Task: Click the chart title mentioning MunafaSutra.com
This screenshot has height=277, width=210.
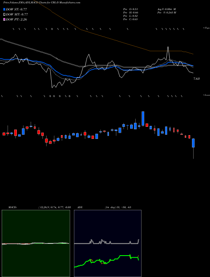Action: coord(42,3)
